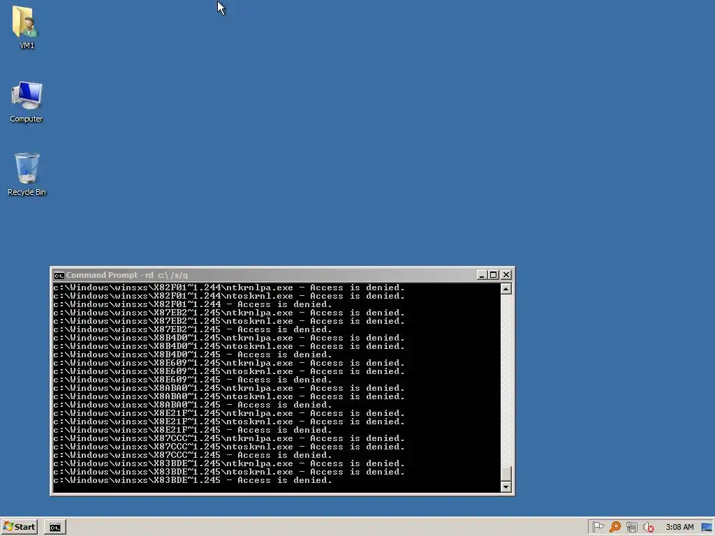The width and height of the screenshot is (715, 536).
Task: Click line X8E21F~1.245\ntkrnlpa.exe
Action: (x=229, y=413)
